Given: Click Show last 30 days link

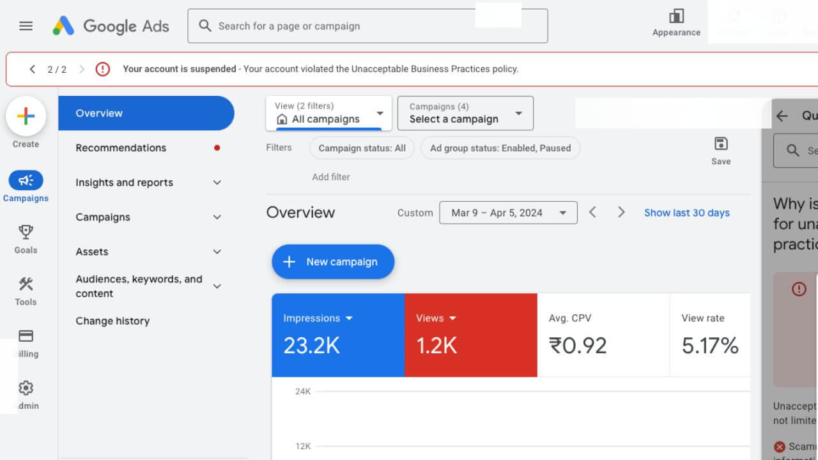Looking at the screenshot, I should coord(686,213).
